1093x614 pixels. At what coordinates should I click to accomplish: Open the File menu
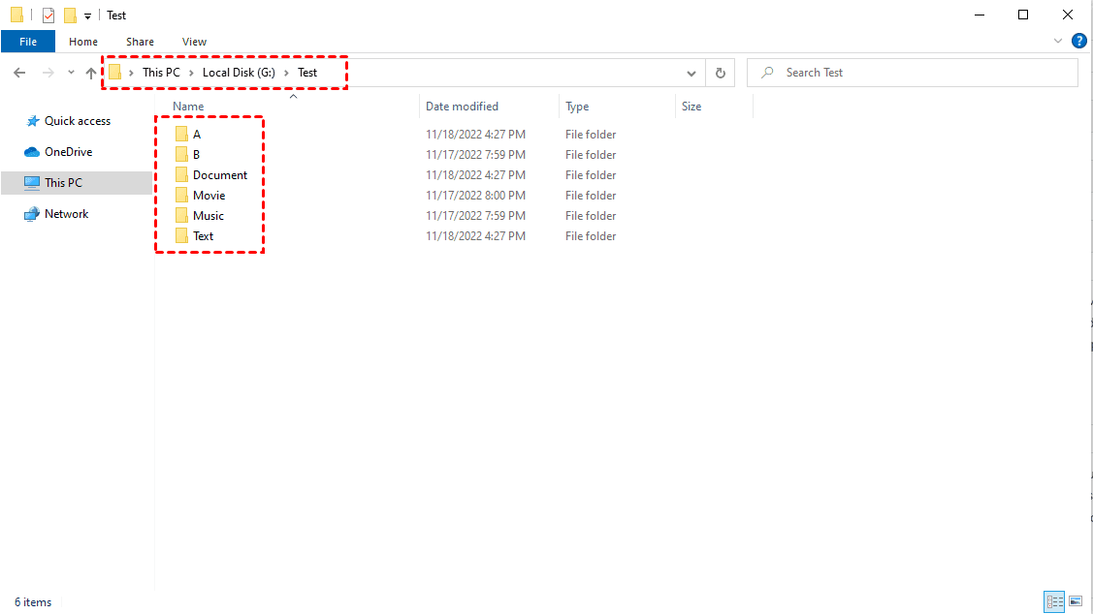click(28, 42)
